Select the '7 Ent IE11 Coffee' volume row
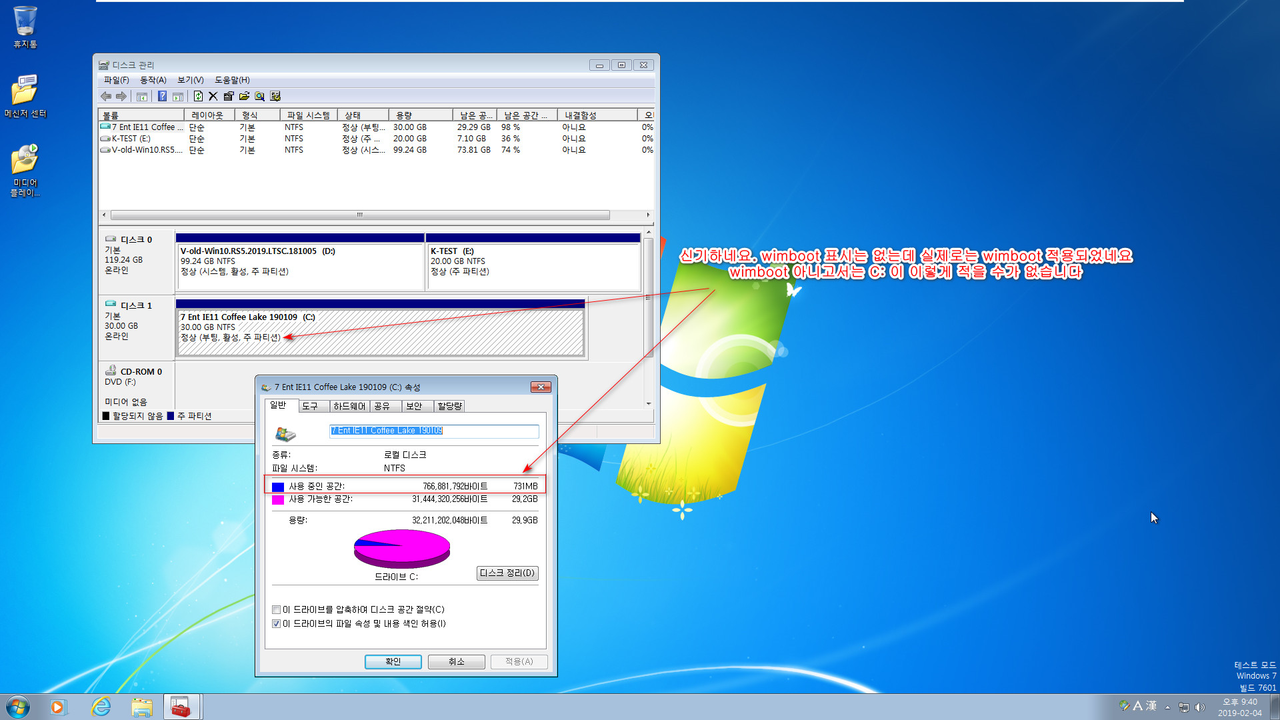Screen dimensions: 1280x720 point(377,127)
